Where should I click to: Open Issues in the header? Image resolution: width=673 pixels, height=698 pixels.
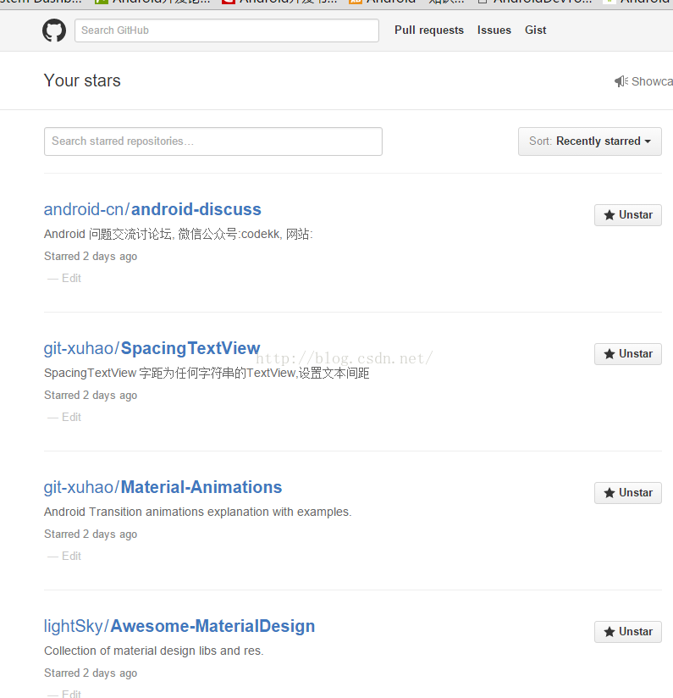(x=494, y=30)
